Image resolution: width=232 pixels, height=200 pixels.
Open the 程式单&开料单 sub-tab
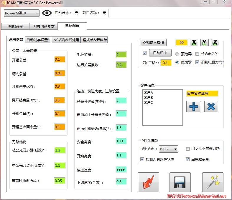click(x=95, y=40)
